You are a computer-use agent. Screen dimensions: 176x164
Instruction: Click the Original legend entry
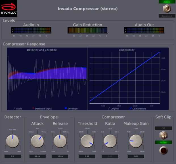click(114, 108)
